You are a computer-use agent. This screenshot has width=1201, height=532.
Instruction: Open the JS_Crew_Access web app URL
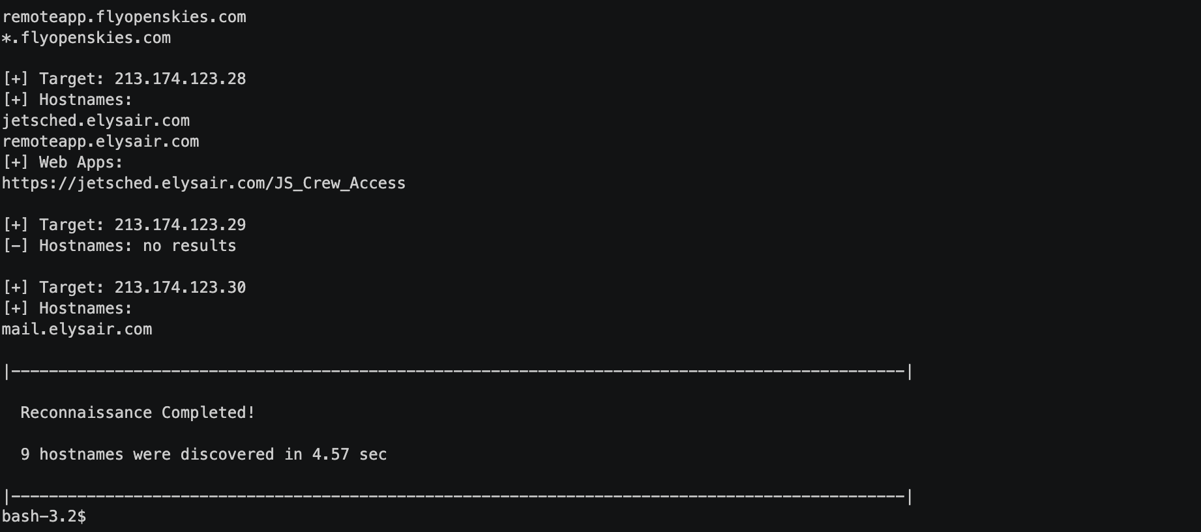[203, 183]
